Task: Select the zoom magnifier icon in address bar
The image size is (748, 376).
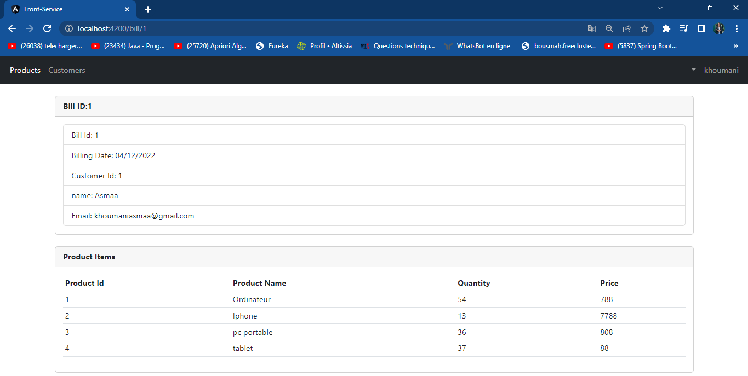Action: (609, 28)
